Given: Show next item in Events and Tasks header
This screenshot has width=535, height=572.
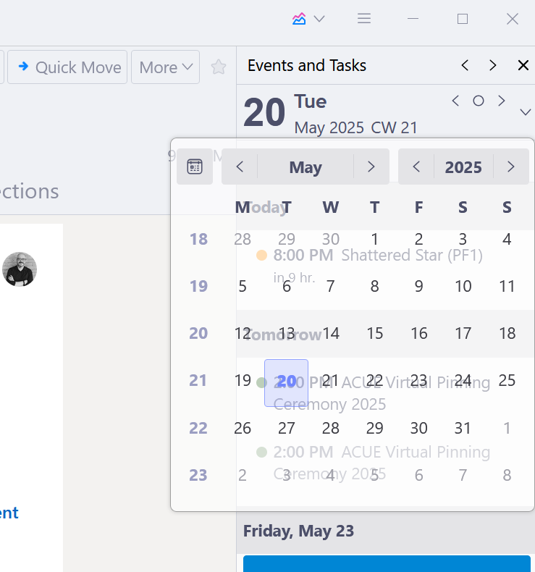Looking at the screenshot, I should pos(493,65).
